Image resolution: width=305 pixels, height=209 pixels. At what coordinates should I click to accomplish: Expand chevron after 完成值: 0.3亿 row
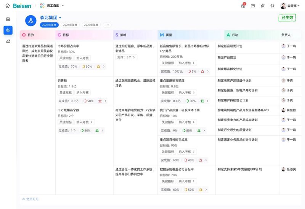coord(105,101)
